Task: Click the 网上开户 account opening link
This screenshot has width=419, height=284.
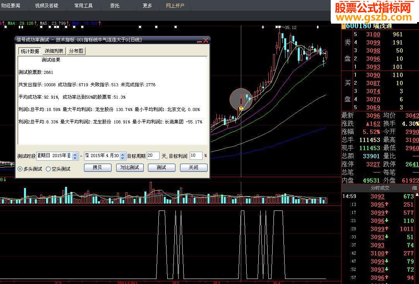Action: coord(175,6)
